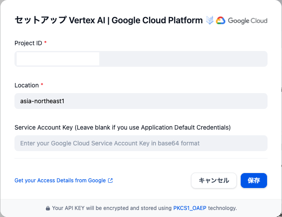Click the external link icon beside Access Details
282x217 pixels.
pyautogui.click(x=110, y=181)
